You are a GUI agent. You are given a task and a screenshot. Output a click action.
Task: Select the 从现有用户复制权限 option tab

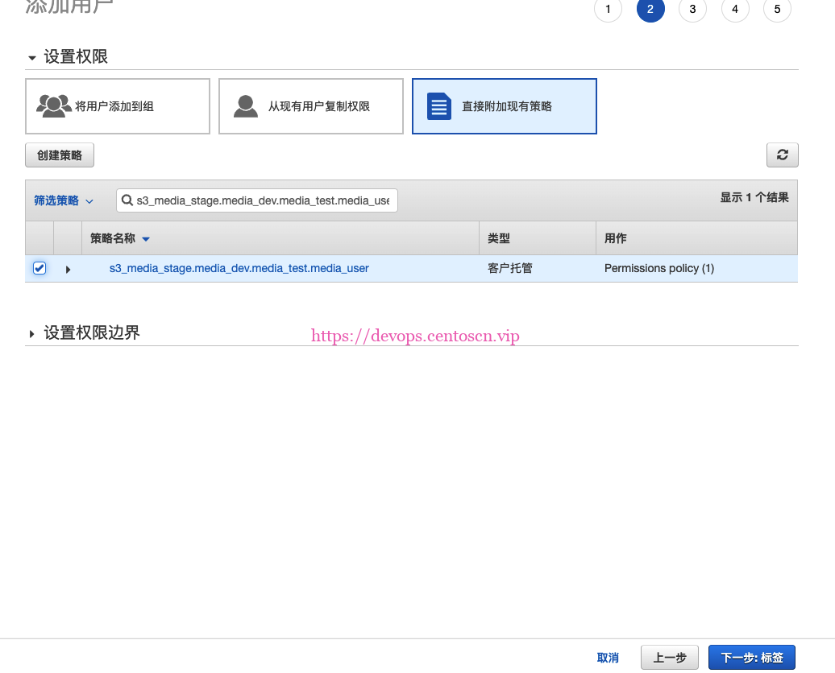click(x=311, y=106)
